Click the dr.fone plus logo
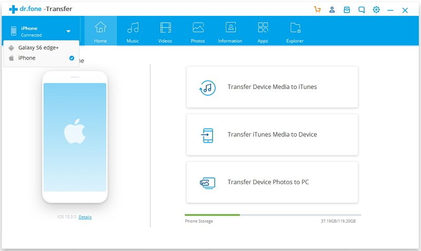The width and height of the screenshot is (421, 251). click(14, 9)
